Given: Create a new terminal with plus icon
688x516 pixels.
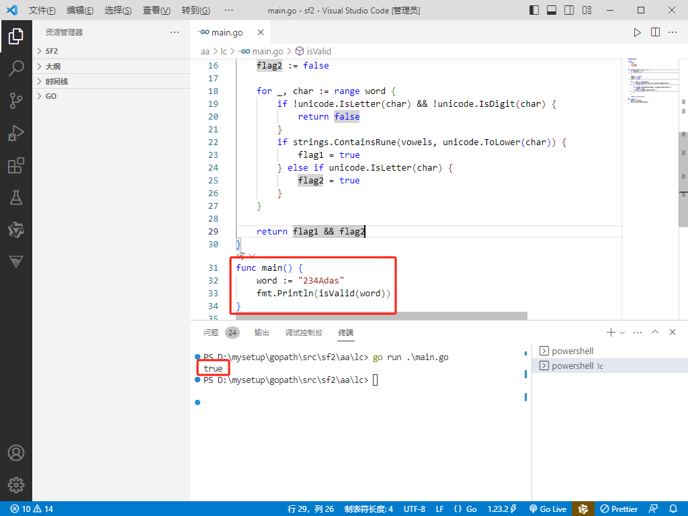Looking at the screenshot, I should pos(611,332).
